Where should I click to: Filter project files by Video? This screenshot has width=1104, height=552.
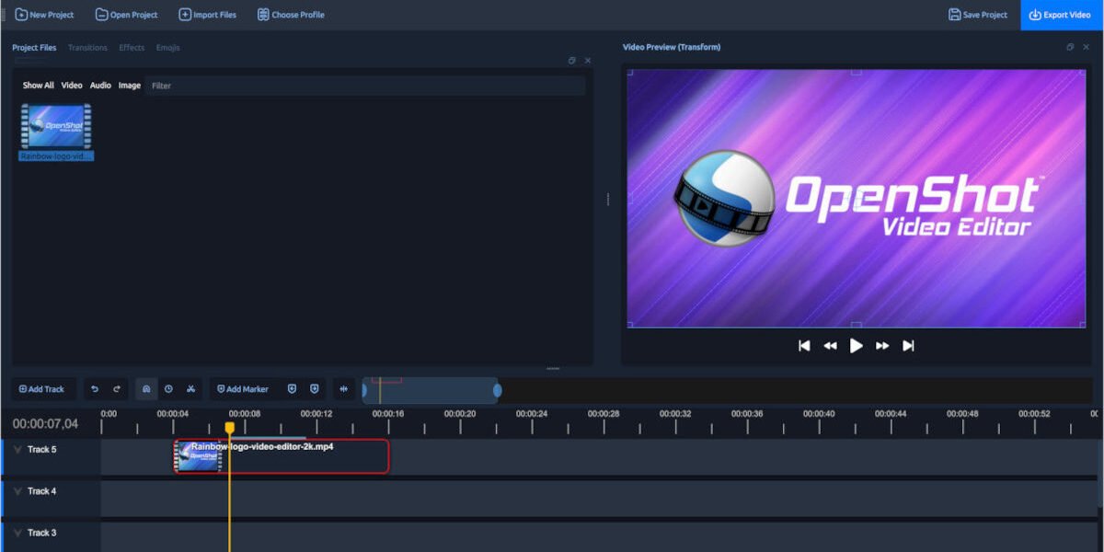coord(72,86)
